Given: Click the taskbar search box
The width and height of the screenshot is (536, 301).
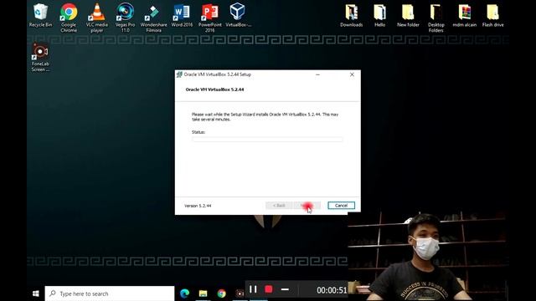Looking at the screenshot, I should coord(110,293).
